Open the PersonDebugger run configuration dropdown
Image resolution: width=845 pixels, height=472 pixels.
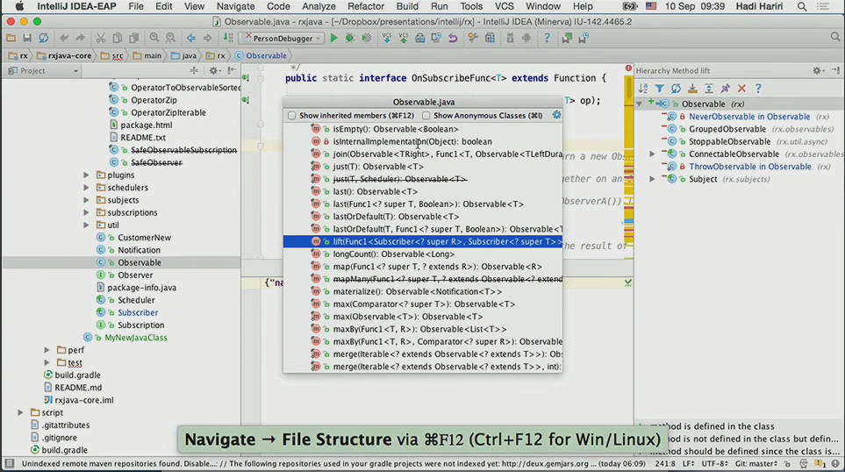pos(283,39)
